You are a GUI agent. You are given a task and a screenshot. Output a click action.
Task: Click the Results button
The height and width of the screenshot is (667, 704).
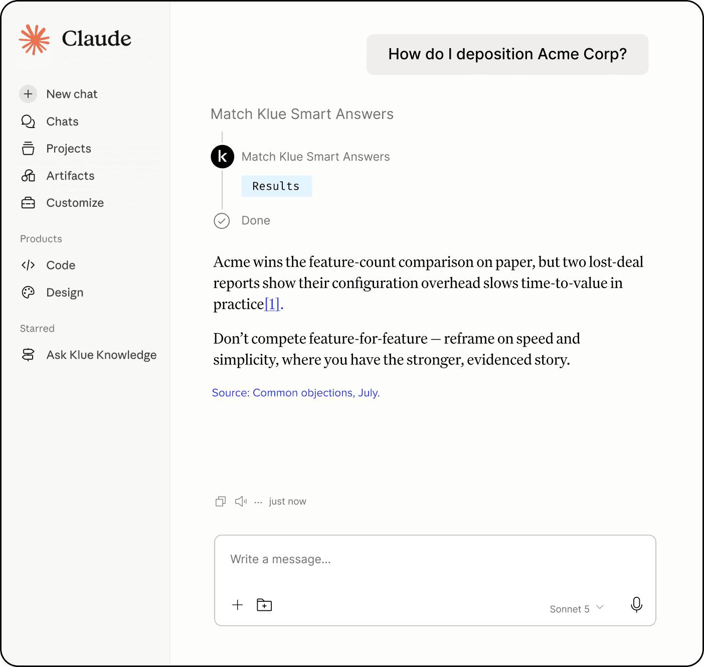276,186
